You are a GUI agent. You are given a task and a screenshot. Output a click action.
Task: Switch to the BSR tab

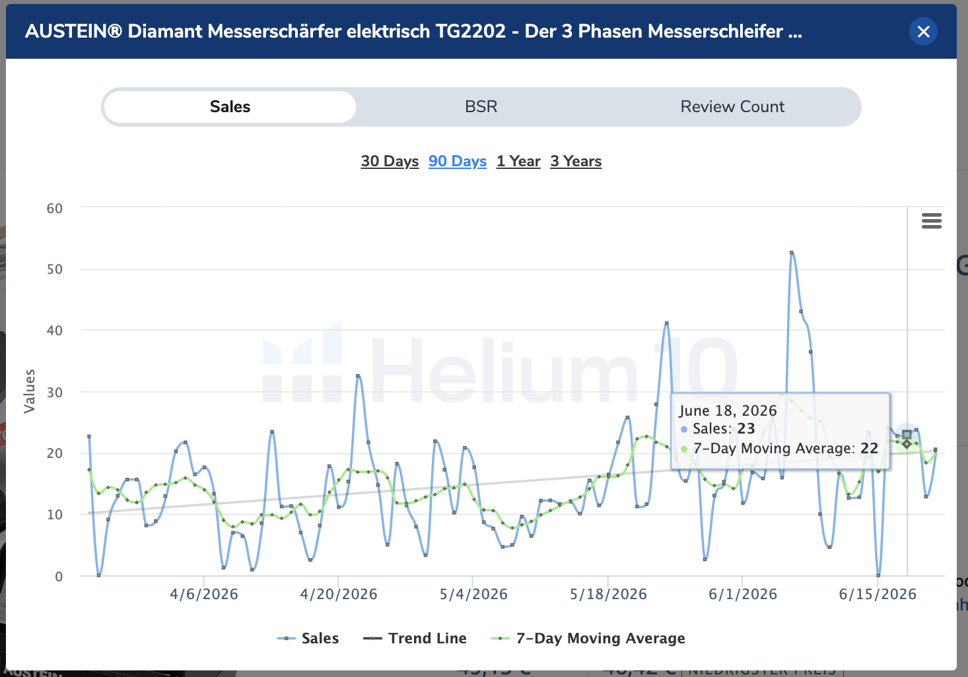point(481,107)
